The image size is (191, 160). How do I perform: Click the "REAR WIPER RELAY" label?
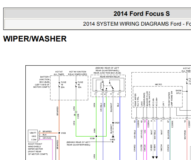click(110, 77)
